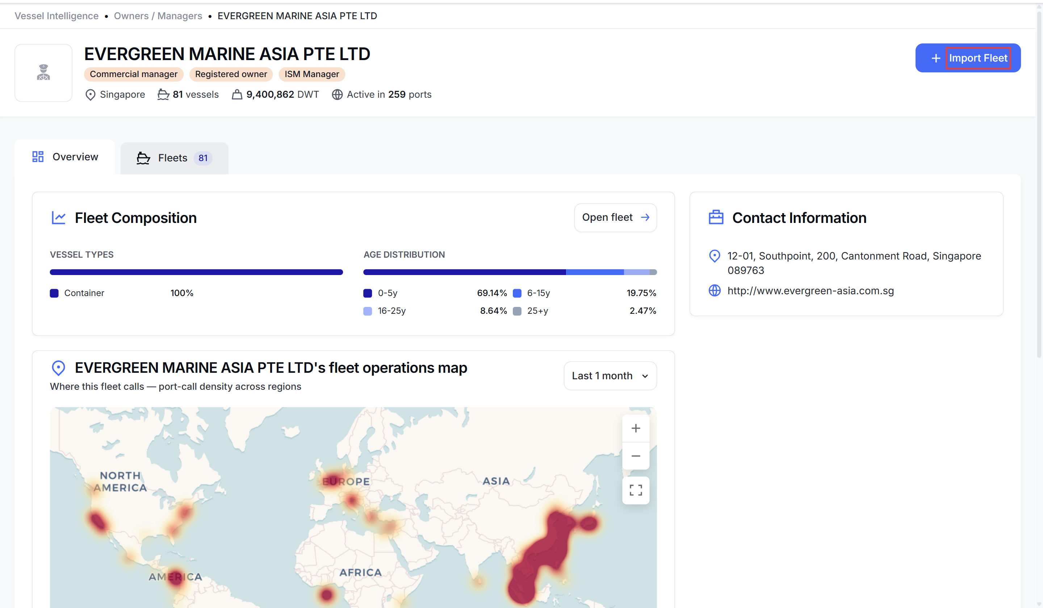Click the Contact Information briefcase icon
The image size is (1043, 608).
(716, 218)
